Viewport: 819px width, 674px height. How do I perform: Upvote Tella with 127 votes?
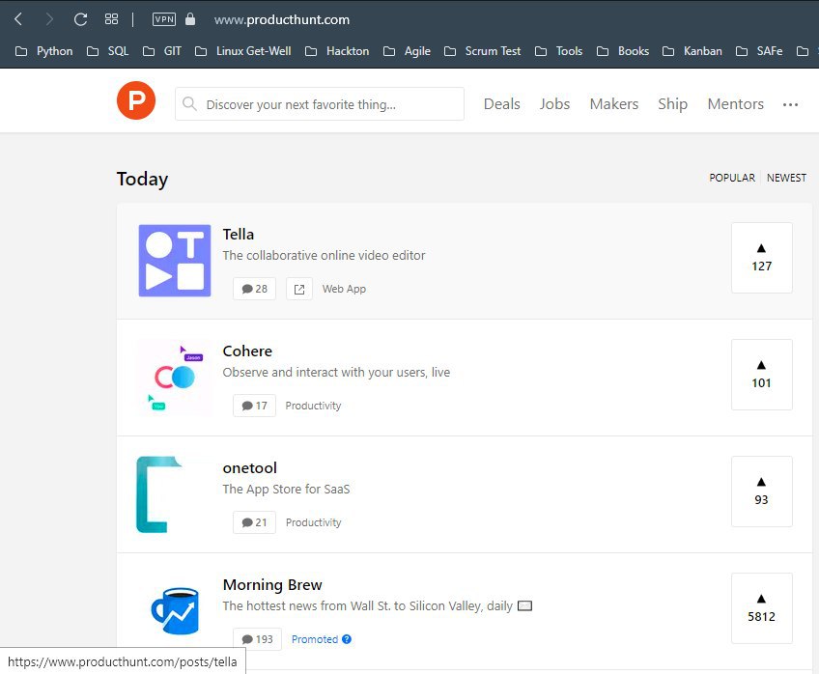coord(762,258)
